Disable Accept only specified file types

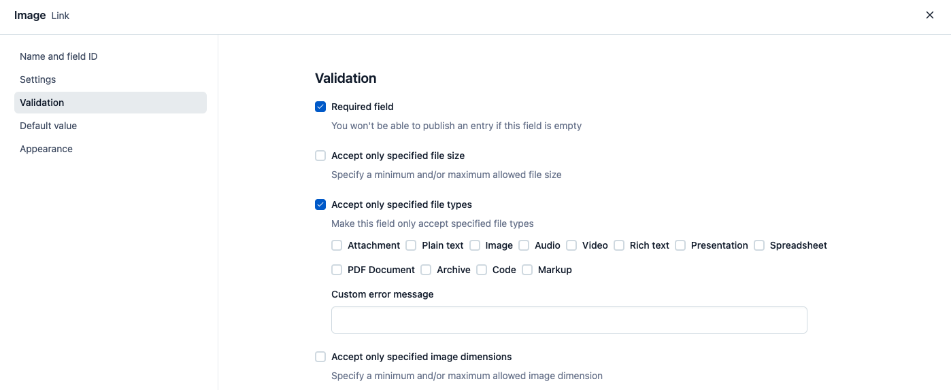tap(320, 205)
